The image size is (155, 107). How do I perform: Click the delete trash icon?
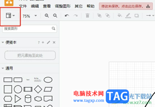(88, 16)
